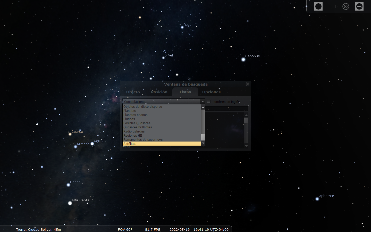Open the Opciones tab
The image size is (371, 232).
[x=211, y=92]
